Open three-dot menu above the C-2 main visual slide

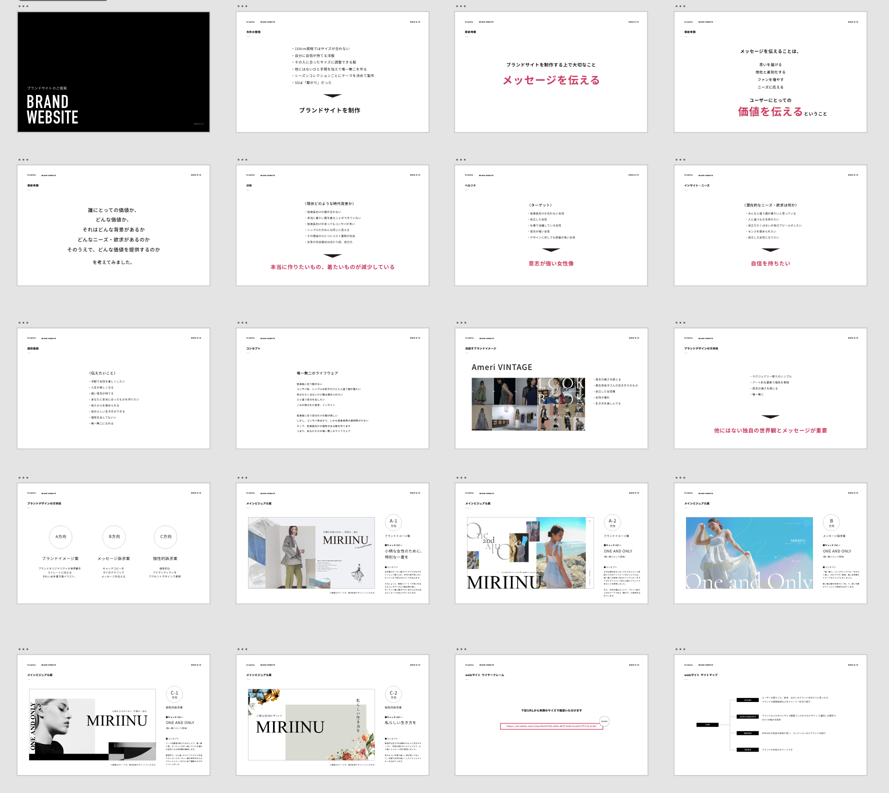point(242,649)
